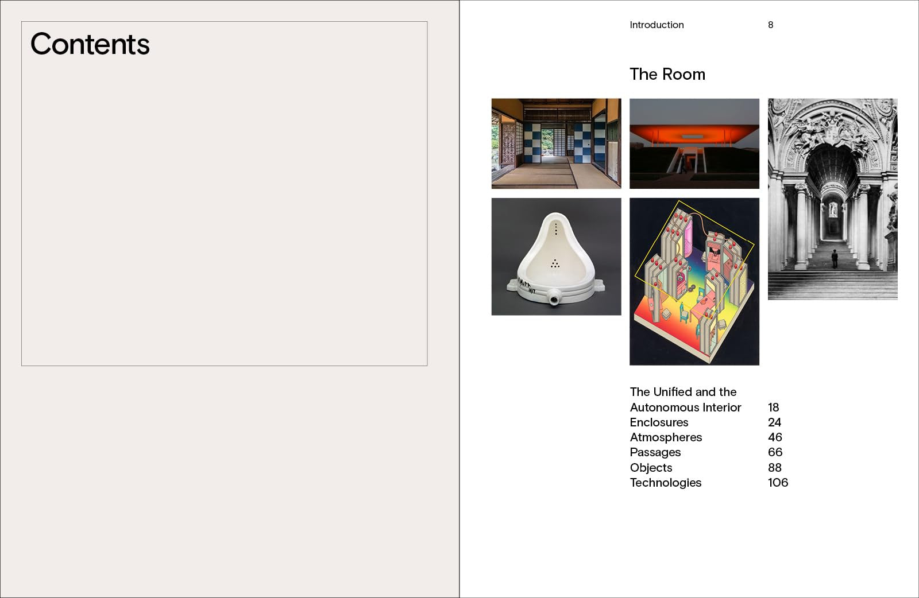Click page number 18
Screen dimensions: 919x598
click(773, 407)
